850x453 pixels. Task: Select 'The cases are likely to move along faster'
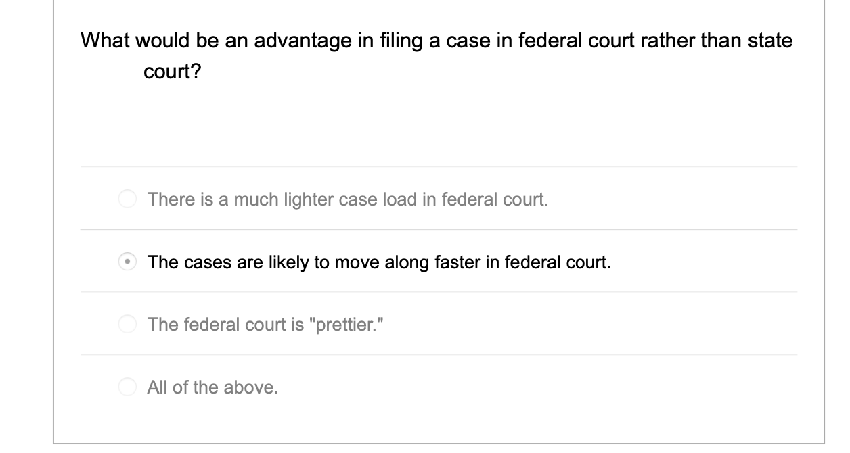click(127, 262)
